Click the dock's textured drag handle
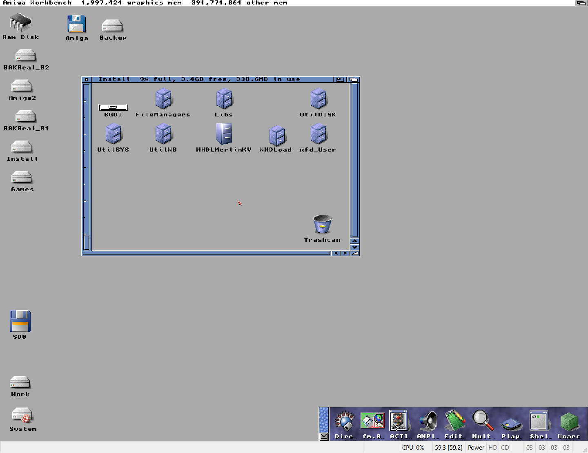The width and height of the screenshot is (588, 453). [x=324, y=420]
